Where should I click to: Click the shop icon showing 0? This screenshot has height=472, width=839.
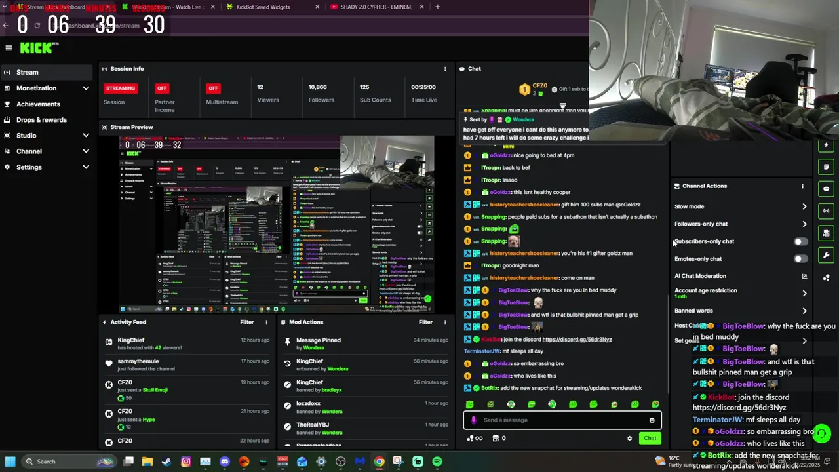[x=499, y=439]
